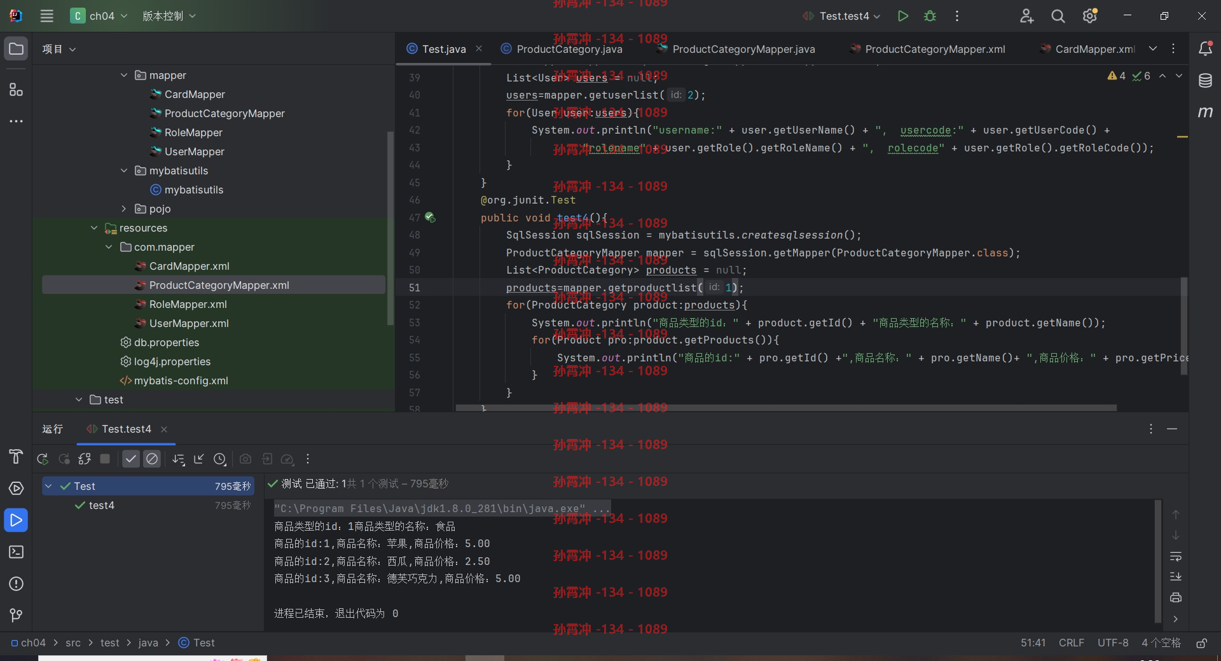Click the CRLF line separator widget

(x=1072, y=643)
